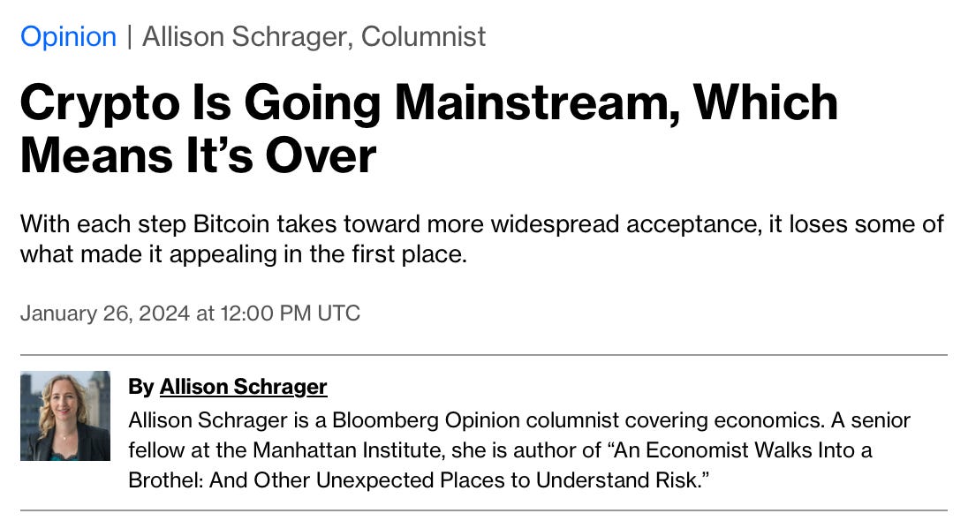Open the underlined Allison Schrager author link
This screenshot has height=521, width=968.
coord(243,387)
